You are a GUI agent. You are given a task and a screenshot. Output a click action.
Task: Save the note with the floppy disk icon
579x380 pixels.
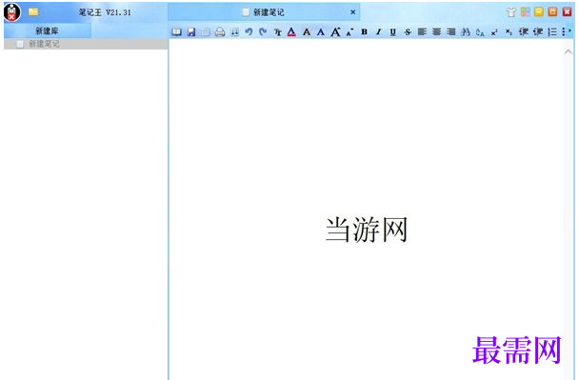pyautogui.click(x=190, y=32)
